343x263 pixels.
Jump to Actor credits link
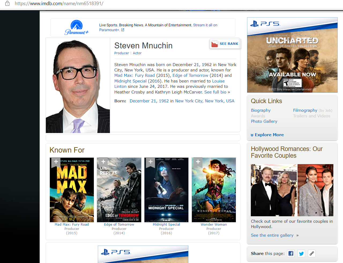137,53
